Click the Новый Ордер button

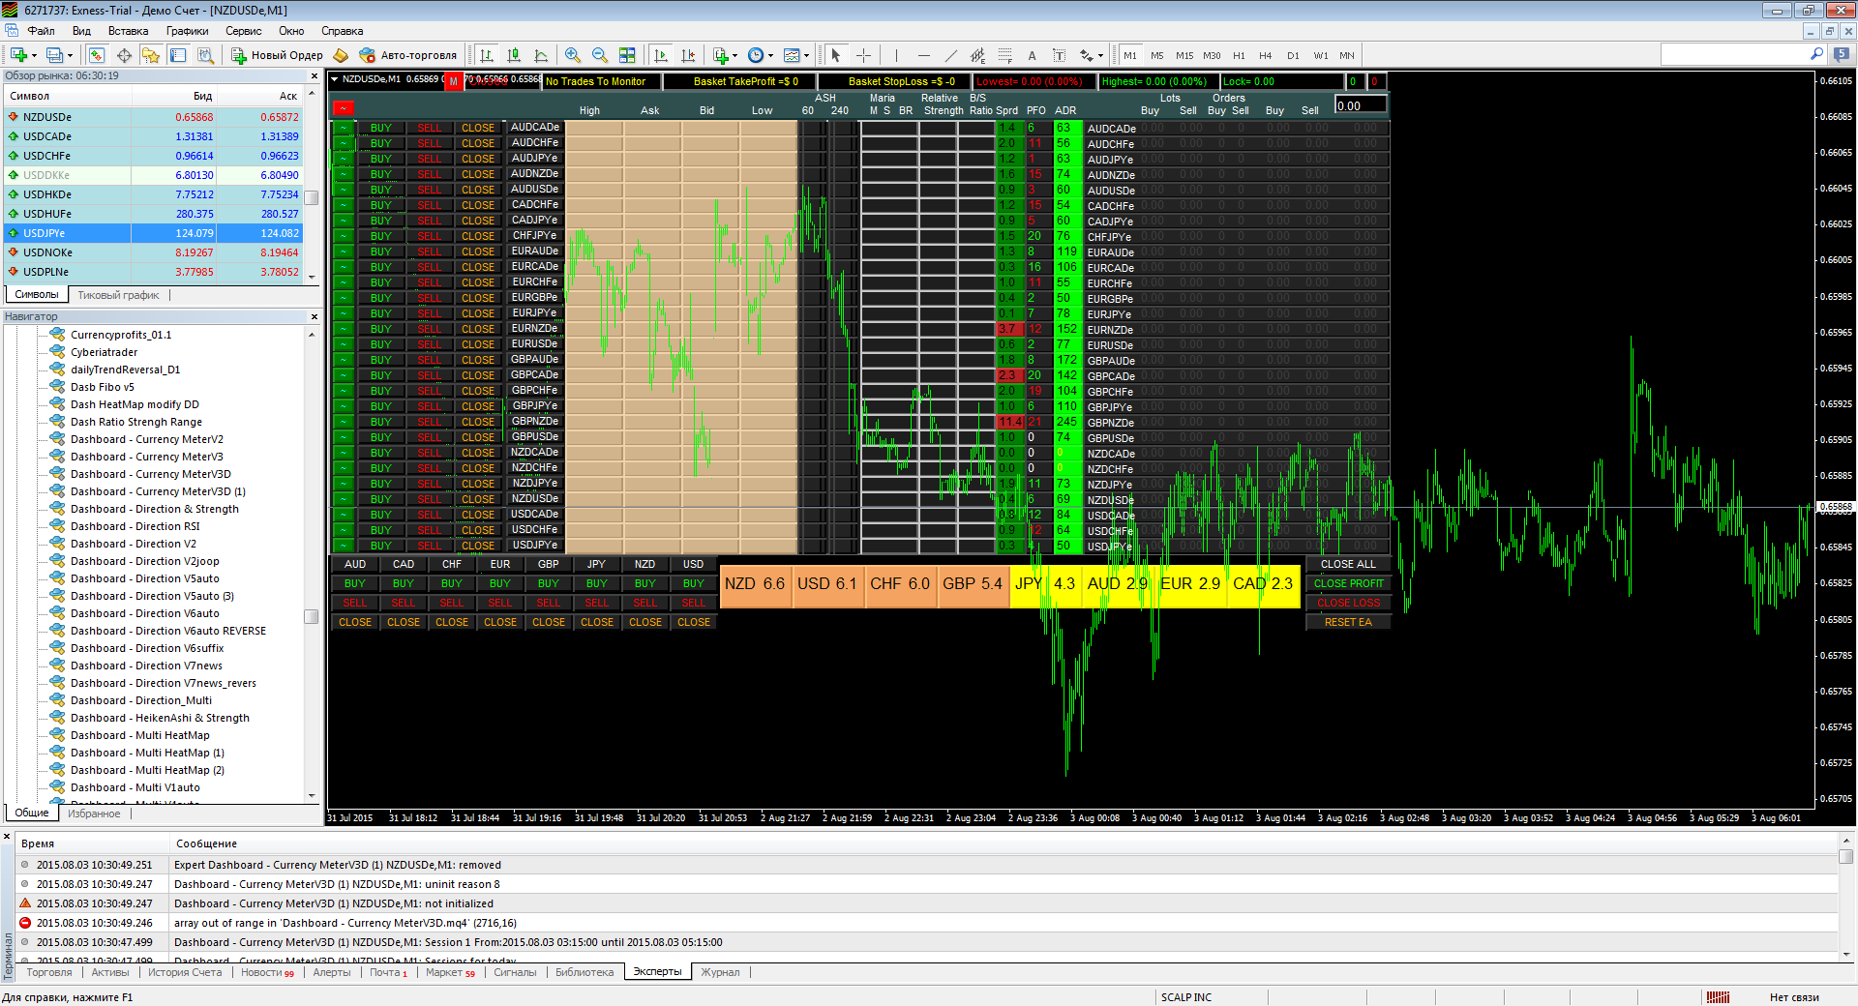click(x=277, y=55)
